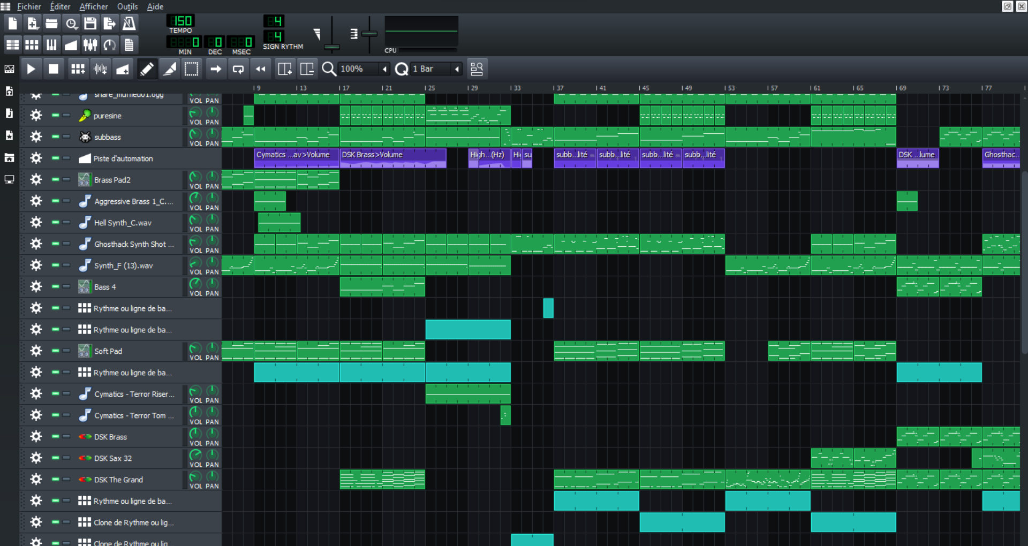Screen dimensions: 1028x546
Task: Open the 1 Bar quantization dropdown
Action: click(x=436, y=69)
